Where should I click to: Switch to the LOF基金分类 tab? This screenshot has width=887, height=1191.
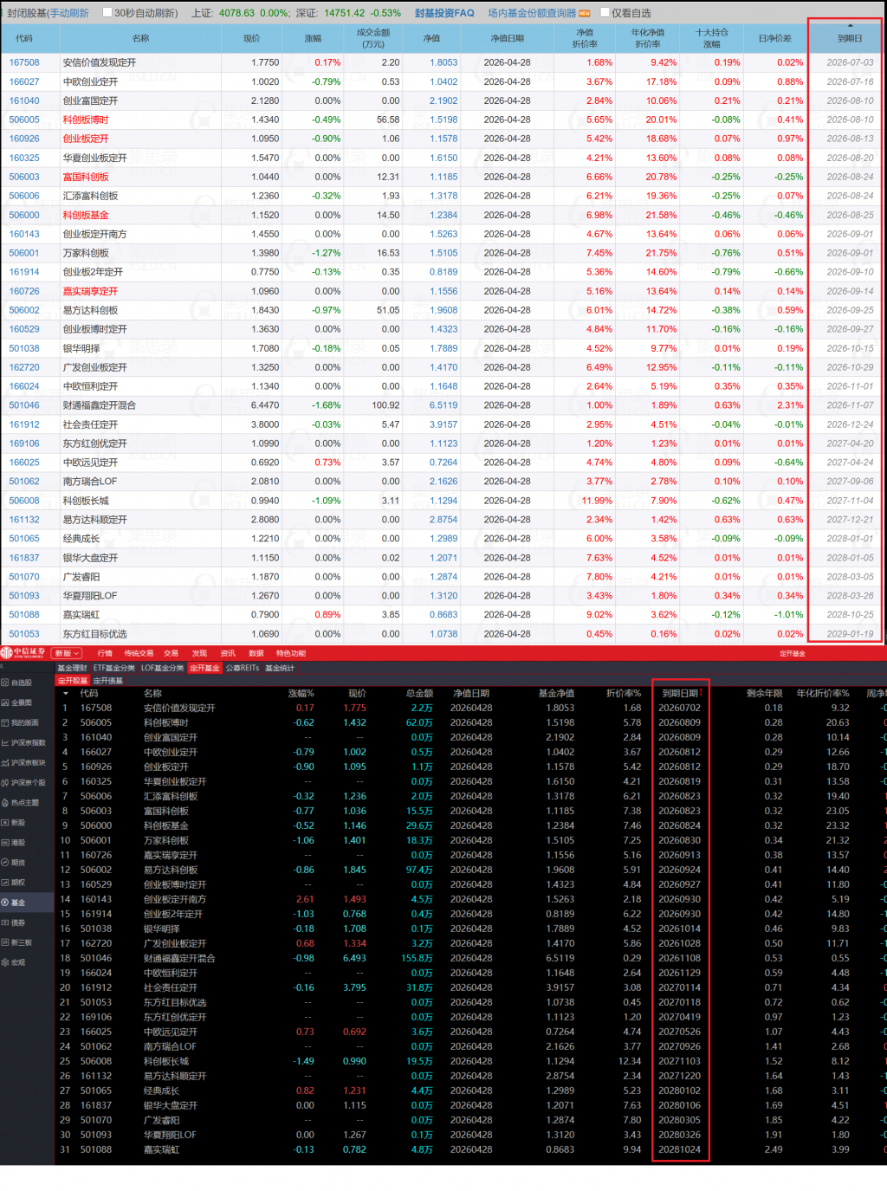pos(162,668)
